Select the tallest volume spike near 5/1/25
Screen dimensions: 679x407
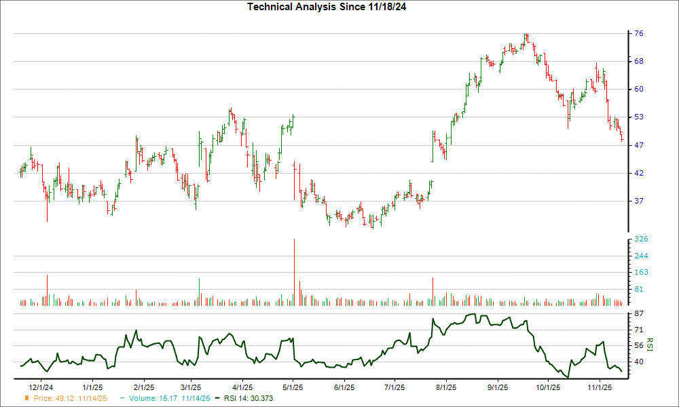(x=294, y=271)
